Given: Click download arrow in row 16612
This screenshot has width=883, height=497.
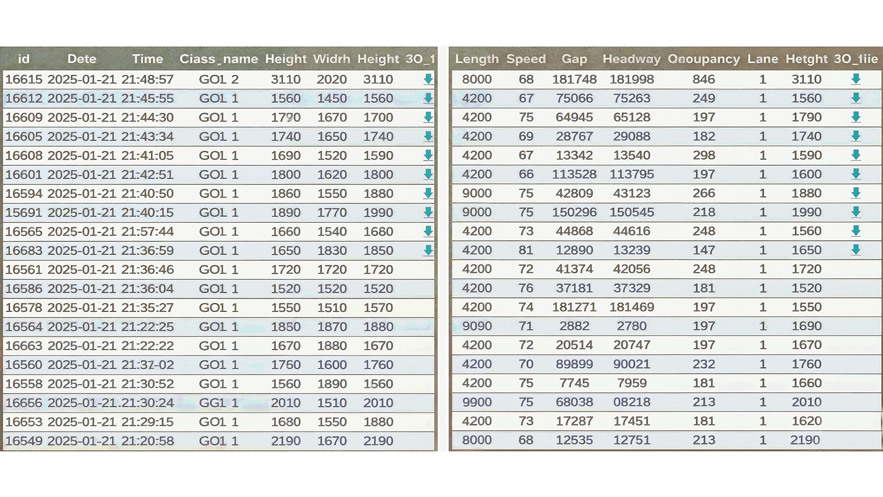Looking at the screenshot, I should [x=428, y=98].
